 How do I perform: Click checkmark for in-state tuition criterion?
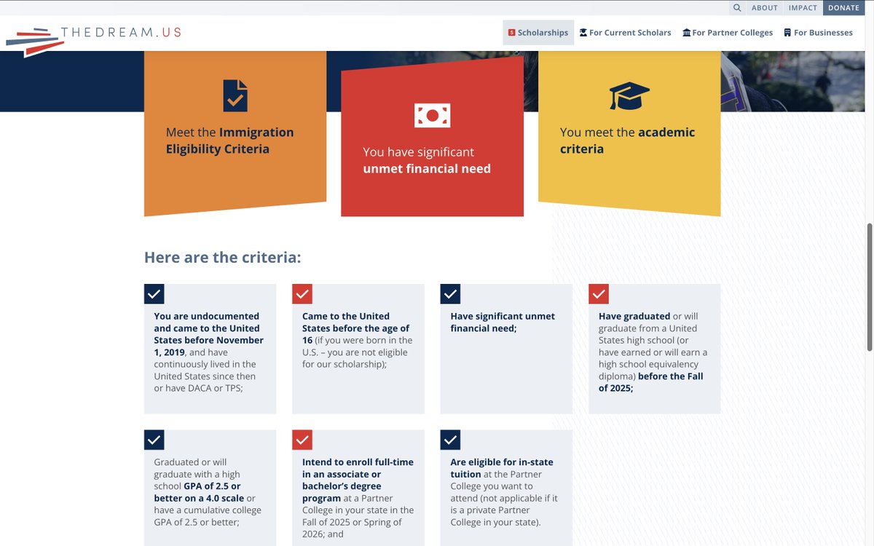pos(451,440)
